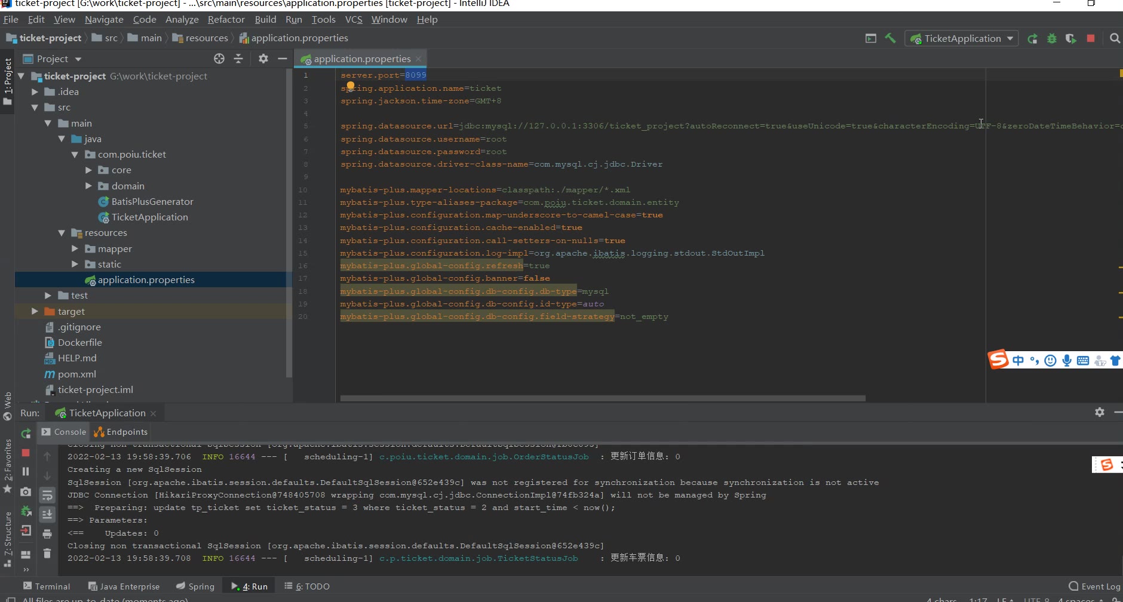Viewport: 1123px width, 602px height.
Task: Click the print icon in Run console
Action: [x=47, y=534]
